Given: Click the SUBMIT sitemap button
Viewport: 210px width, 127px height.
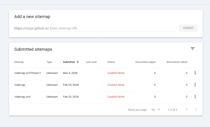Looking at the screenshot, I should [188, 28].
